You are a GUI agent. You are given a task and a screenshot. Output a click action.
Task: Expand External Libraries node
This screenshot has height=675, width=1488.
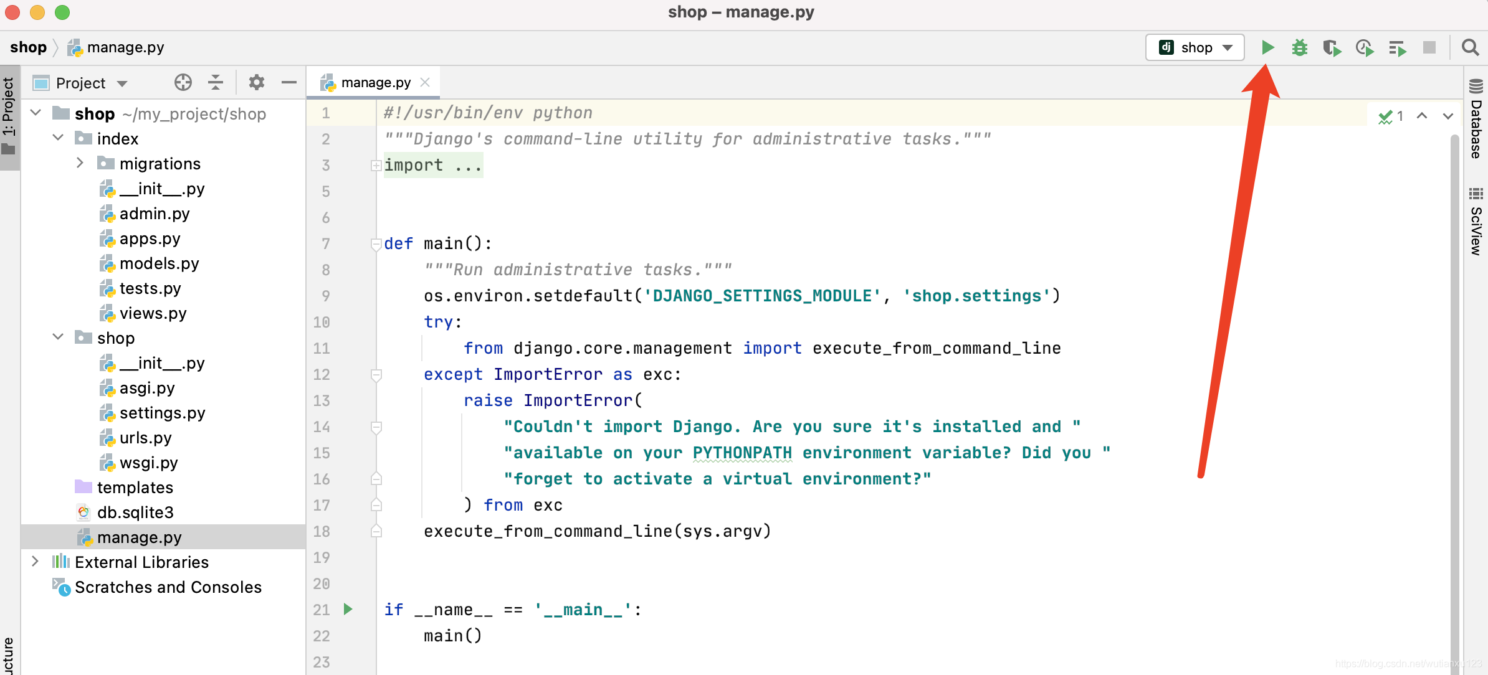[36, 562]
